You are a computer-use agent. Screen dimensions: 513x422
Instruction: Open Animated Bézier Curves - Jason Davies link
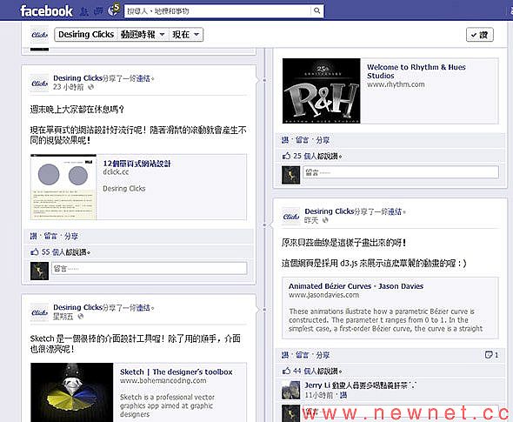356,286
